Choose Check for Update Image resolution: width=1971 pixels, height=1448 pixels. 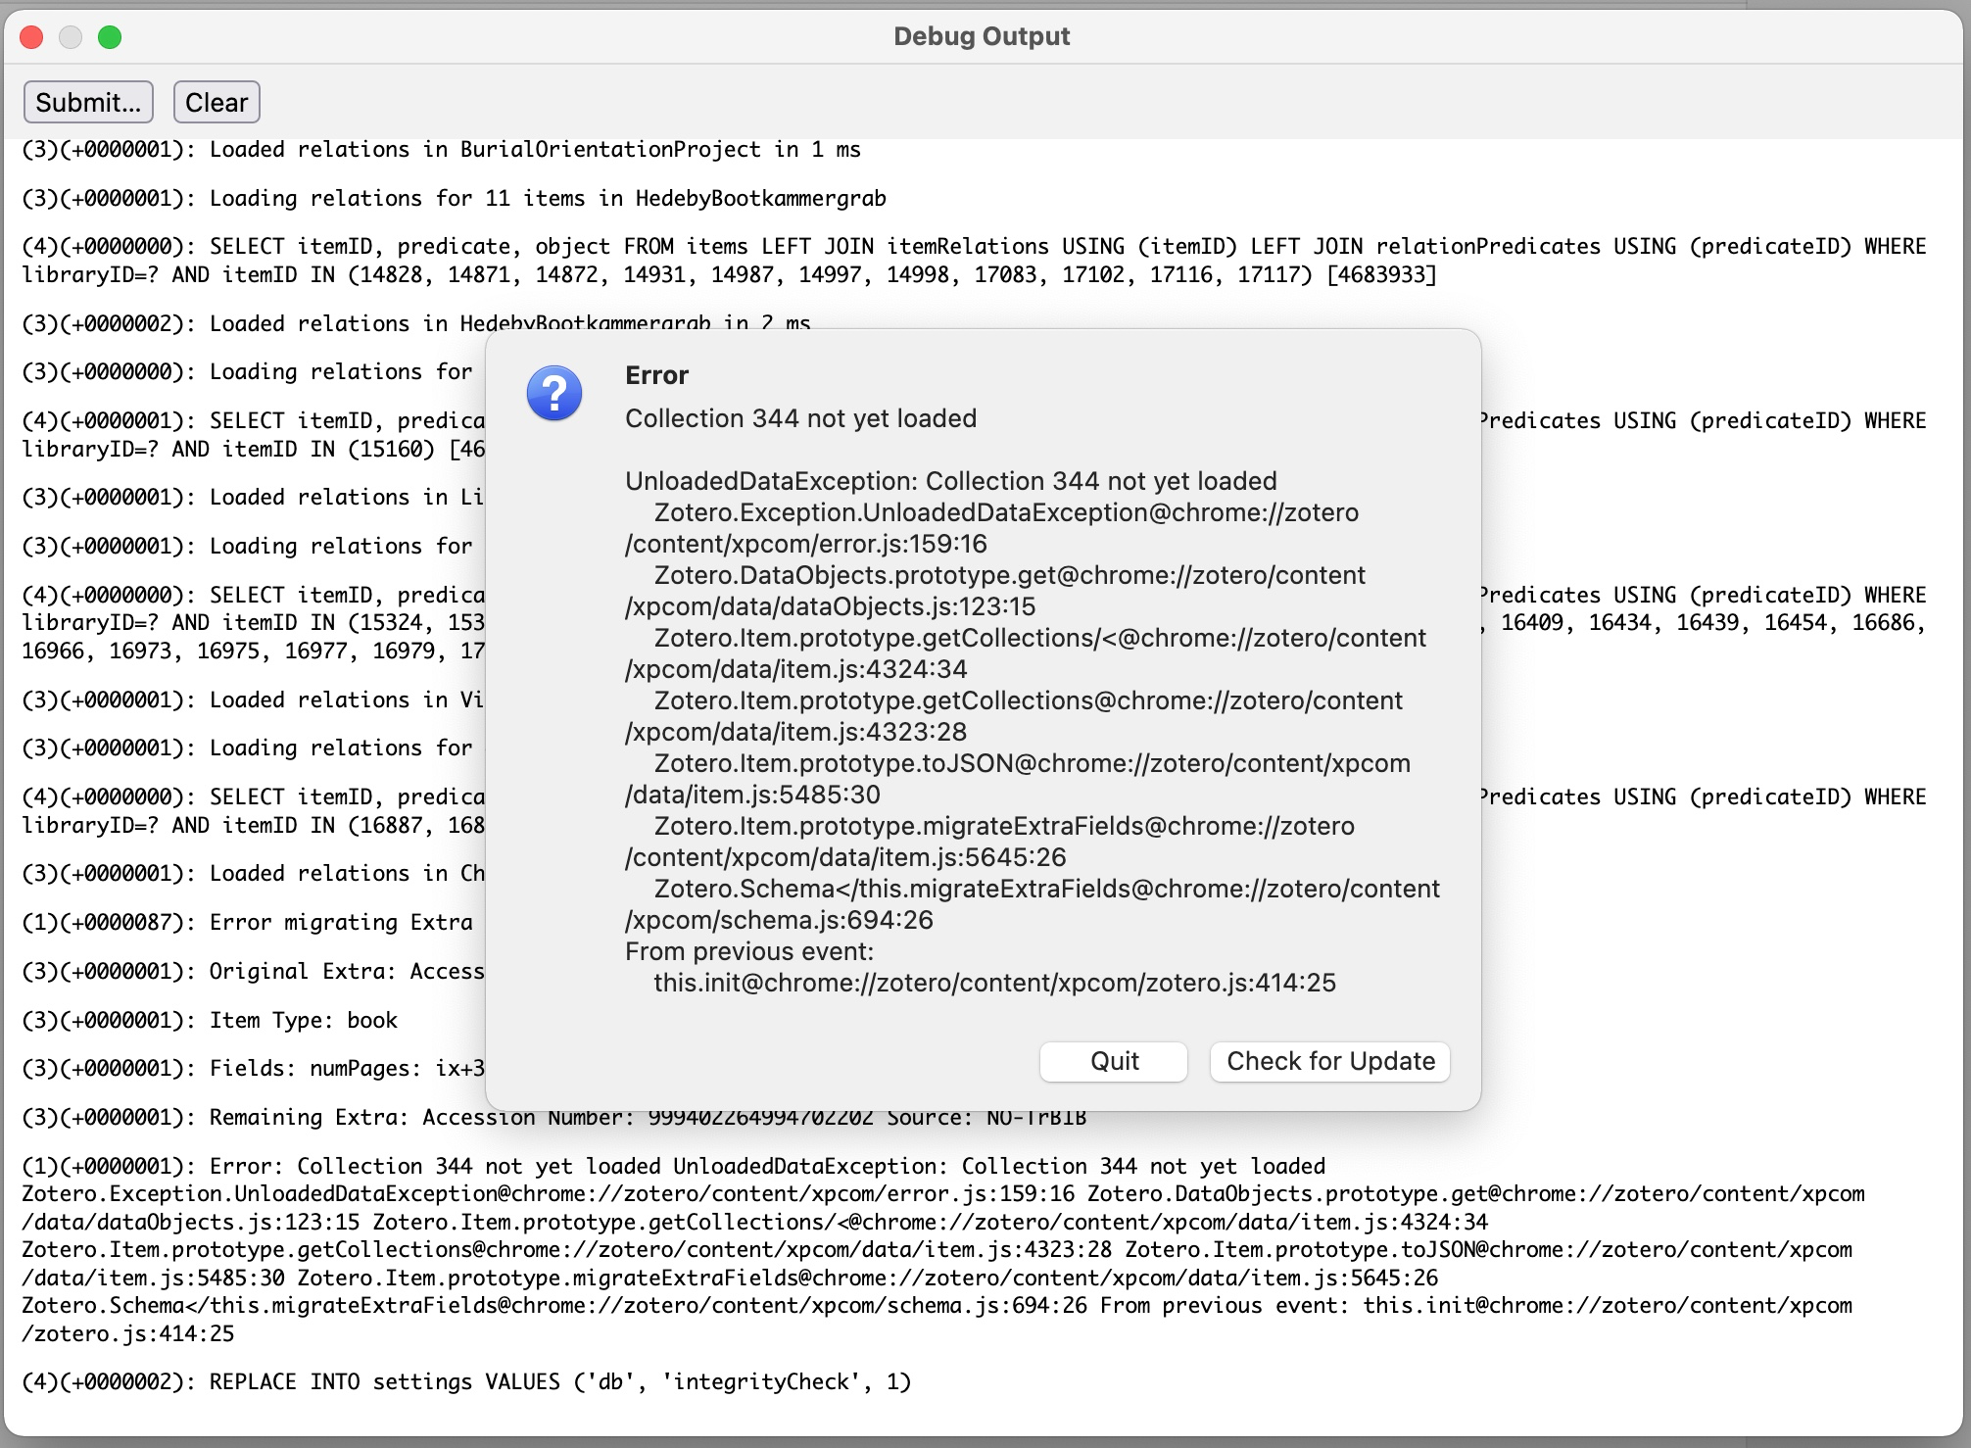click(x=1329, y=1061)
